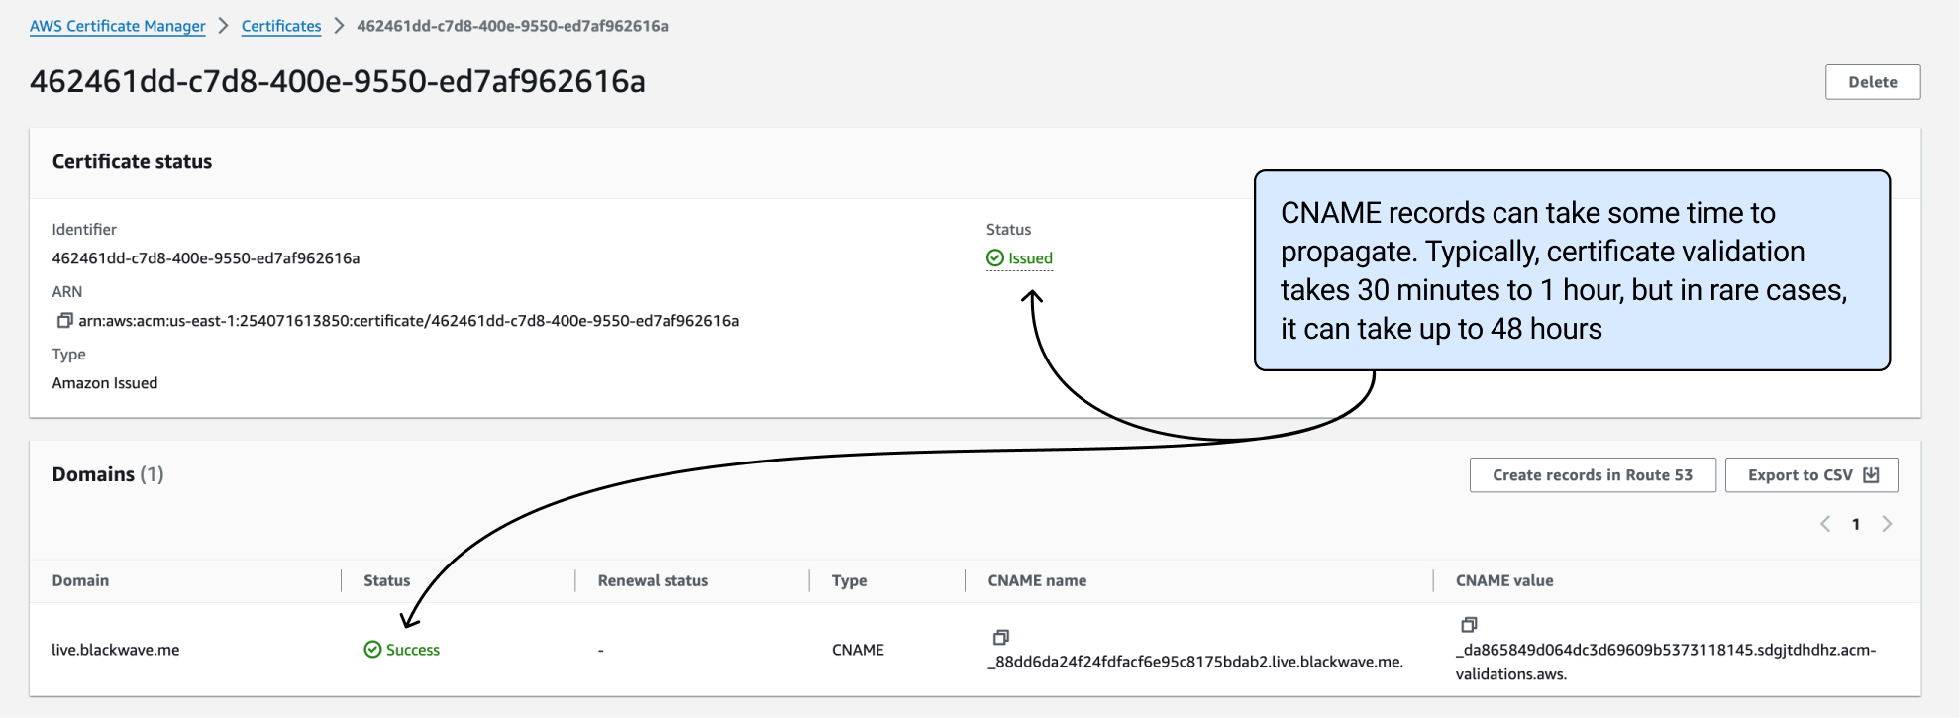Go to next page of domains
This screenshot has height=718, width=1960.
(1887, 524)
